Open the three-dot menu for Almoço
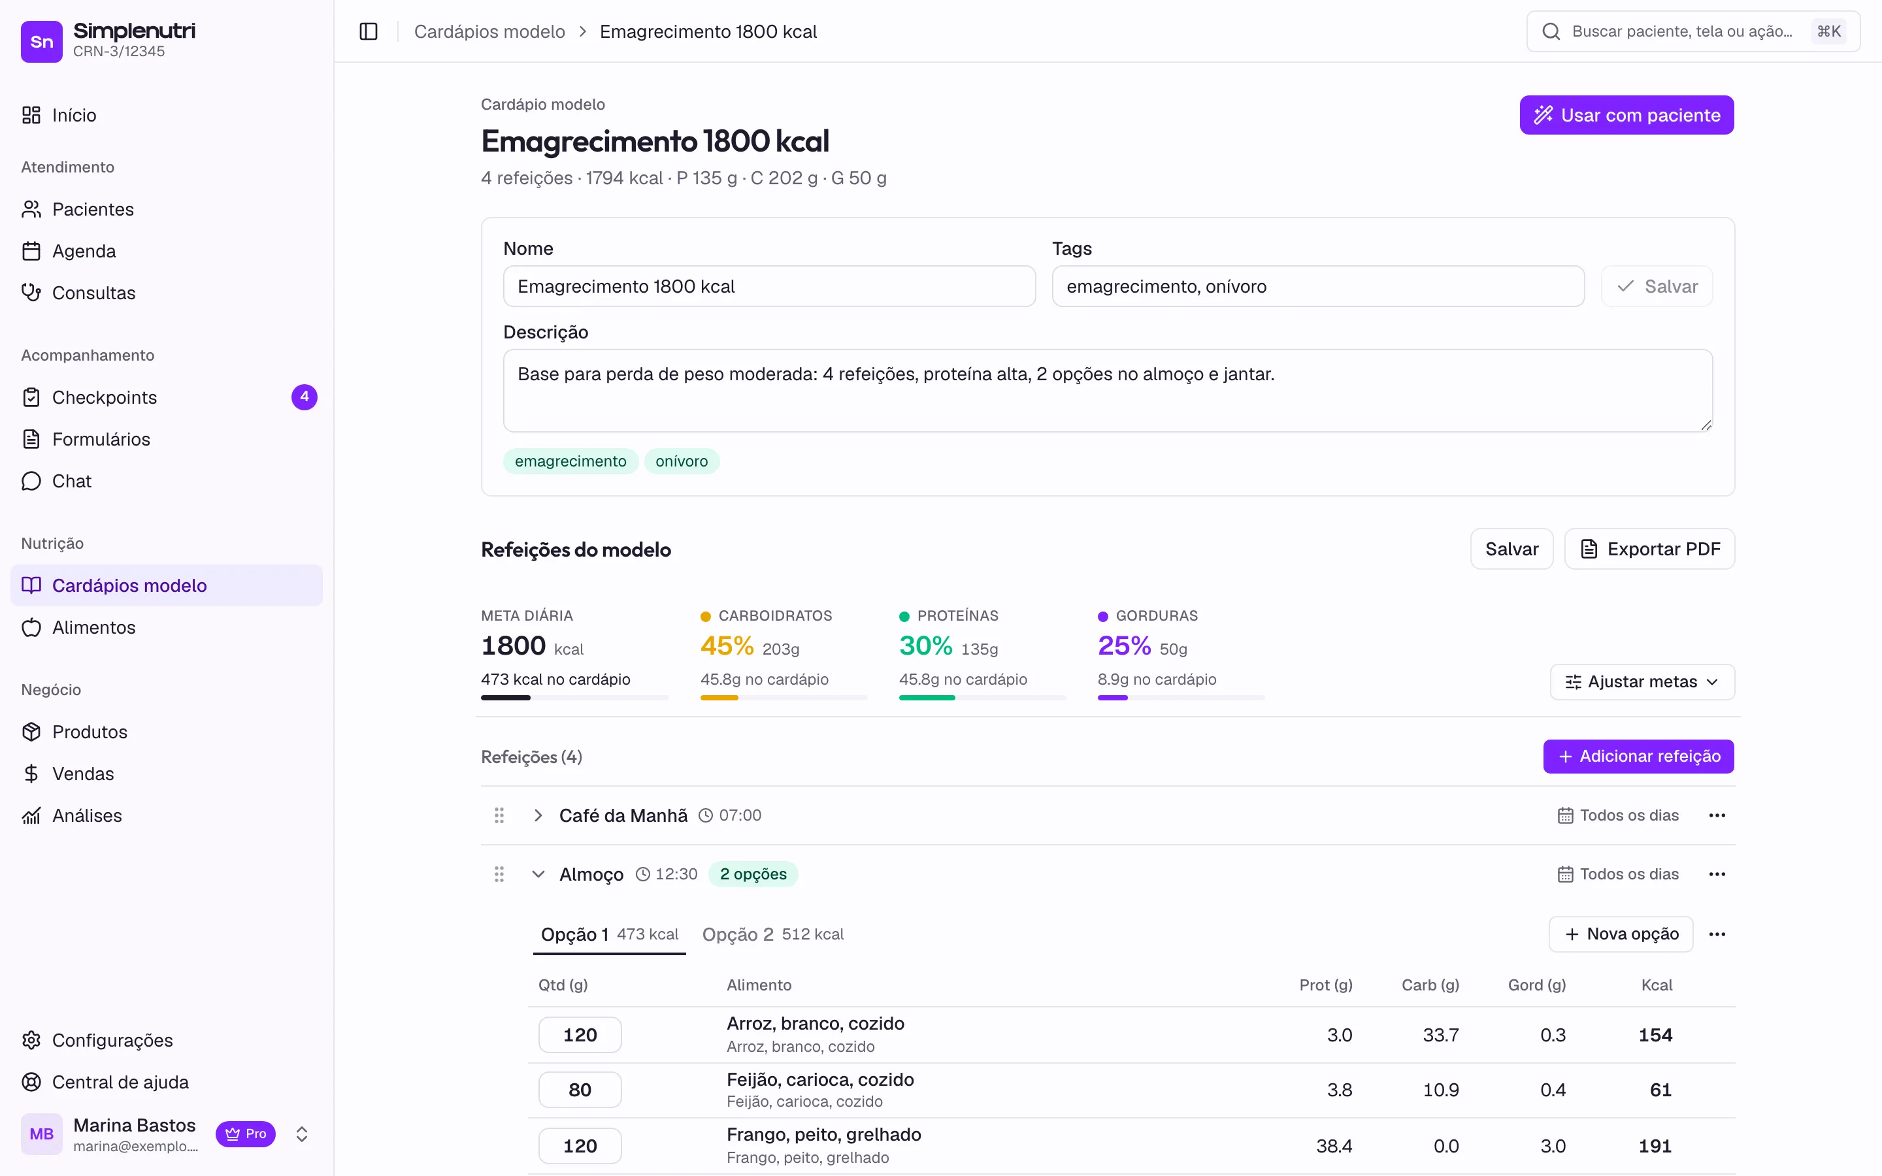 (1717, 874)
